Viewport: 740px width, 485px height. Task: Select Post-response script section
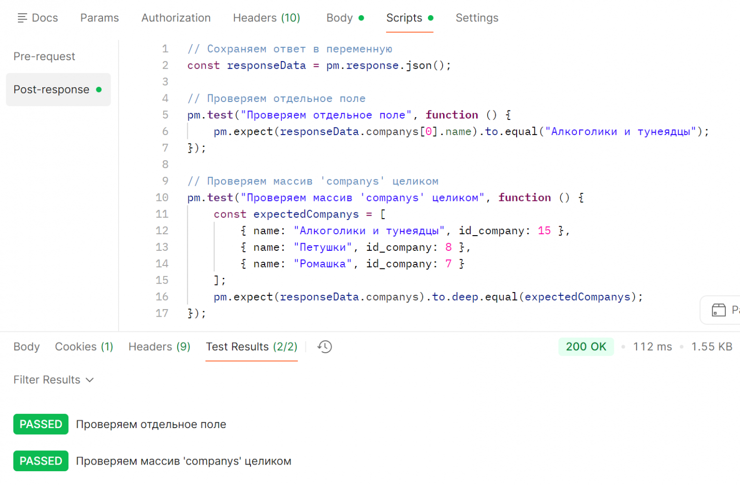coord(51,90)
